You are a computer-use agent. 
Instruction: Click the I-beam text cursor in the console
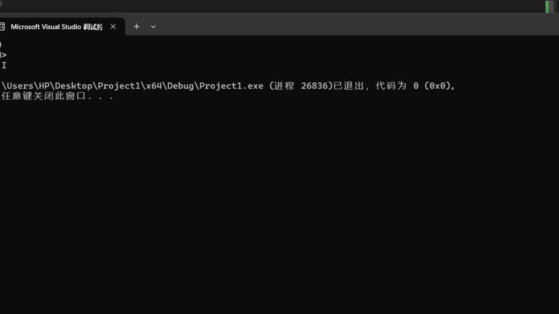[x=4, y=65]
